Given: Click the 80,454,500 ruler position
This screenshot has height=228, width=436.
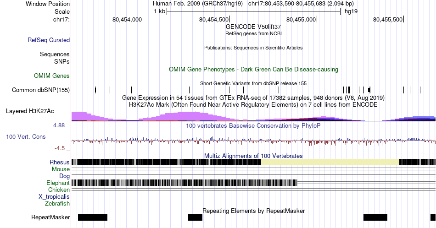Looking at the screenshot, I should (214, 19).
